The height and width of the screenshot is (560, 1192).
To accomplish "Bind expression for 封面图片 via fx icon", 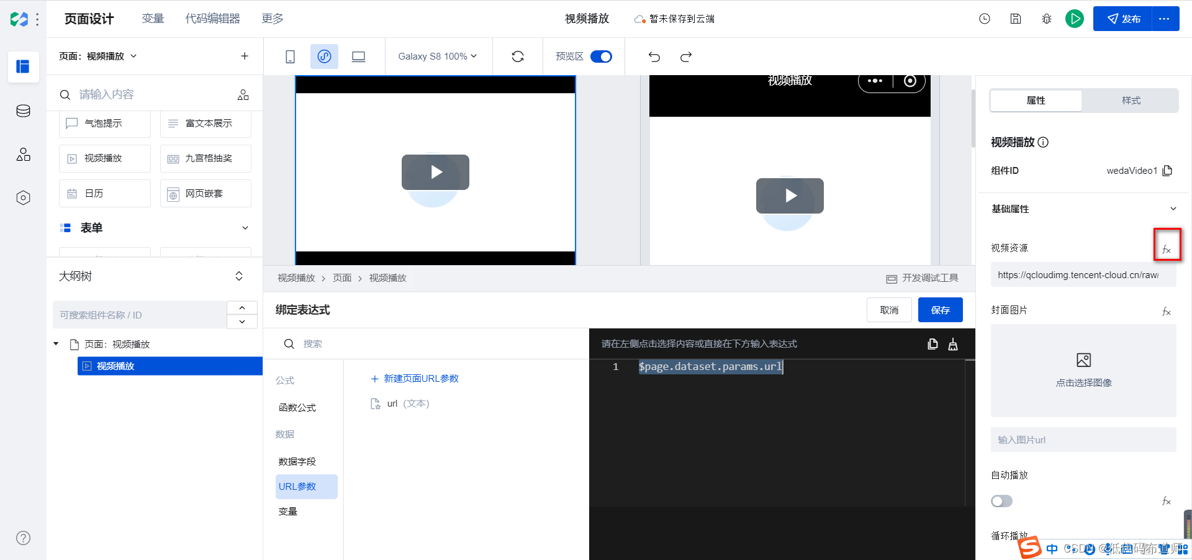I will click(x=1167, y=311).
